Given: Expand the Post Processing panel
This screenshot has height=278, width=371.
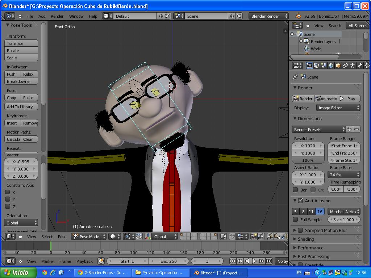Looking at the screenshot, I should pos(313,256).
